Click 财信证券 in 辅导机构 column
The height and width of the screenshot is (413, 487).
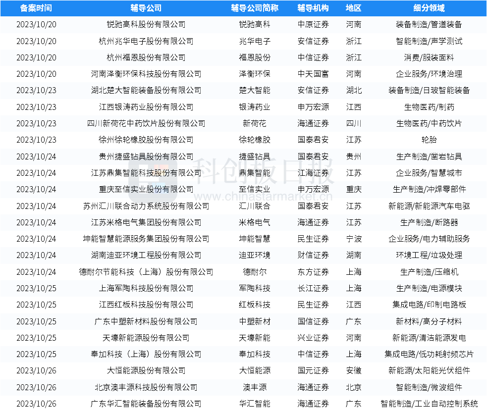click(x=313, y=255)
